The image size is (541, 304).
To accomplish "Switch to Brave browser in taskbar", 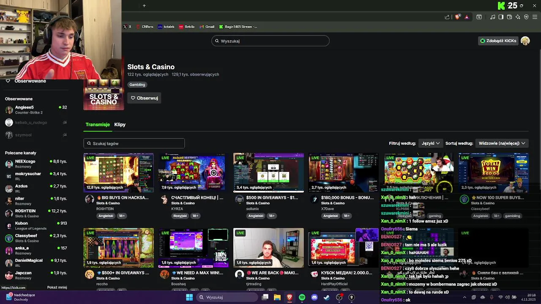I will coord(290,297).
